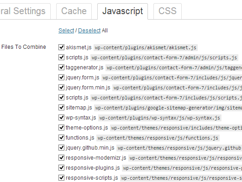Switch to the Cache tab
The width and height of the screenshot is (242, 182).
(x=74, y=11)
